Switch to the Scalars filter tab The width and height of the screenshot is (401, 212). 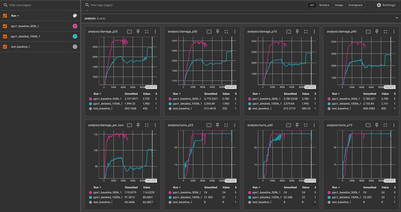click(324, 5)
